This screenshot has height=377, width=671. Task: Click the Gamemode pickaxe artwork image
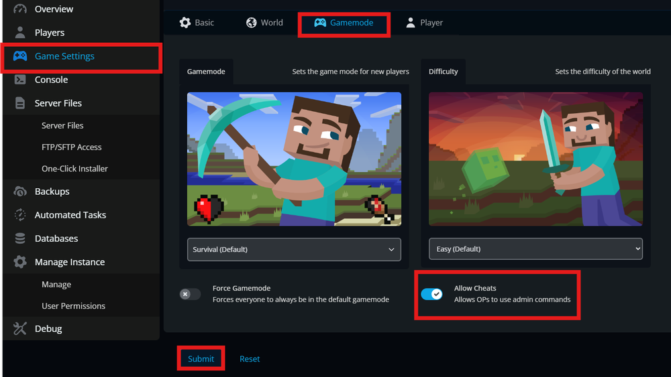[294, 159]
